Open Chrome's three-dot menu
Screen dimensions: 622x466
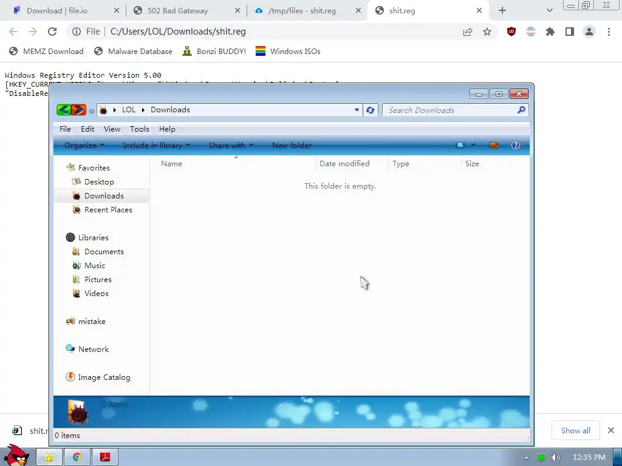tap(609, 32)
